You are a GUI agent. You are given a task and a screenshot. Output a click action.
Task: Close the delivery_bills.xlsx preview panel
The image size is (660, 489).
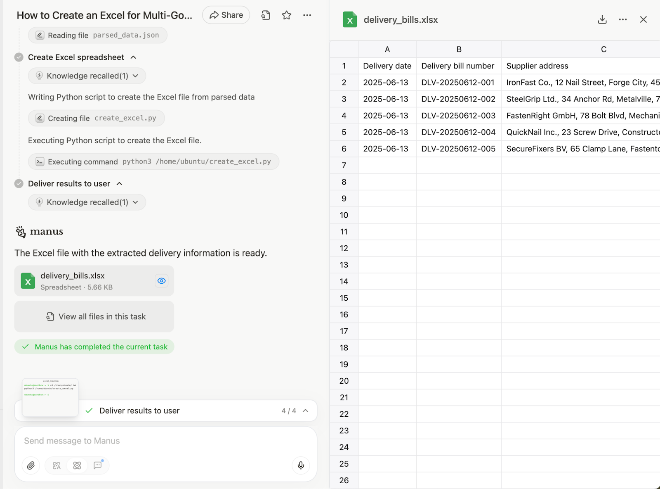point(643,19)
